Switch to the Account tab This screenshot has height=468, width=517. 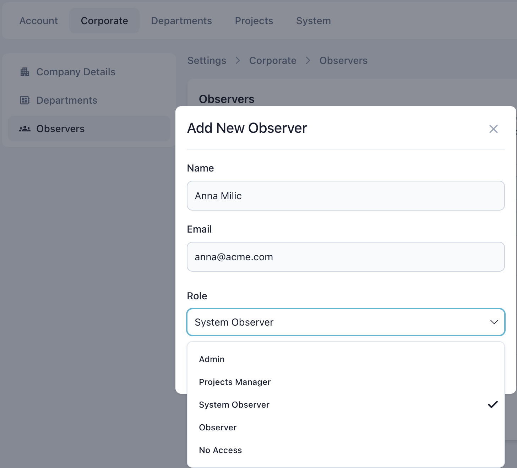(38, 21)
